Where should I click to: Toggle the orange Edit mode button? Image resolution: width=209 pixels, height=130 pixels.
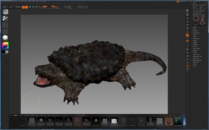[23, 7]
